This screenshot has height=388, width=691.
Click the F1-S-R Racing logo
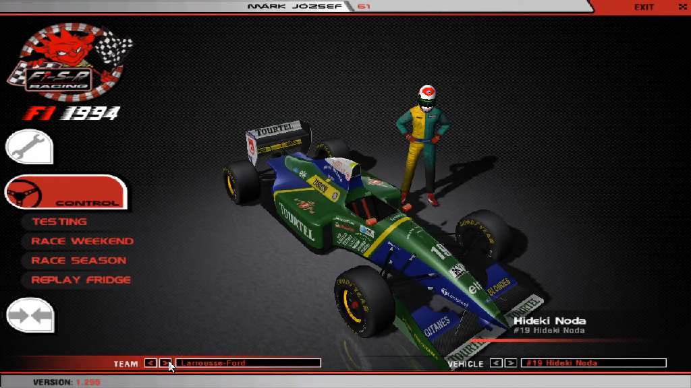click(x=70, y=62)
